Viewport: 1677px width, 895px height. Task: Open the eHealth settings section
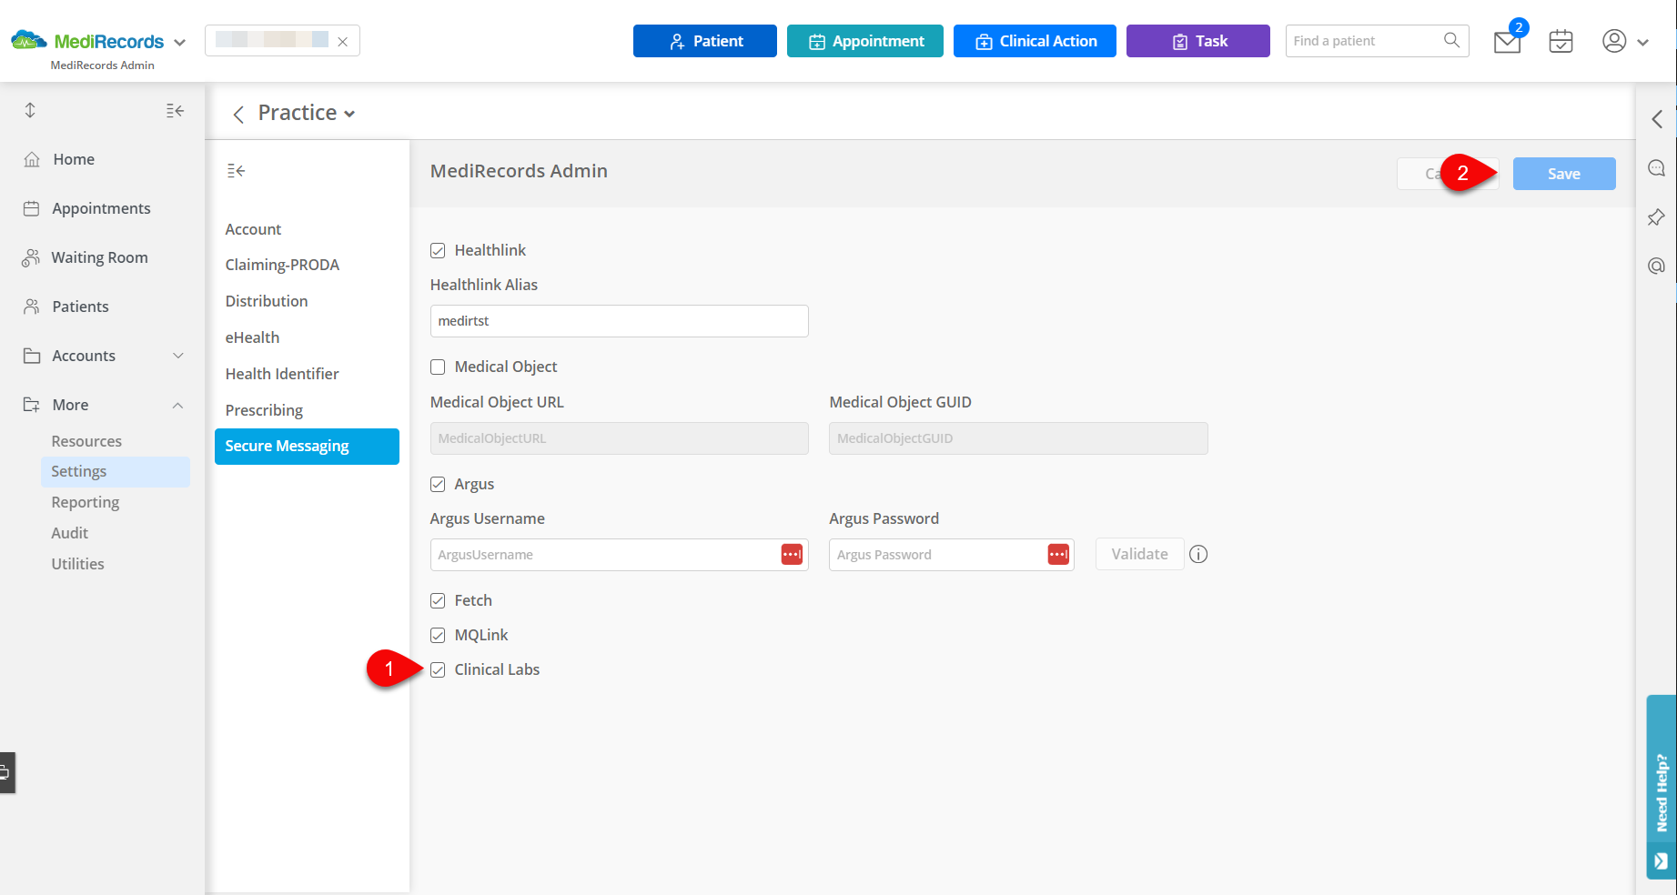252,337
